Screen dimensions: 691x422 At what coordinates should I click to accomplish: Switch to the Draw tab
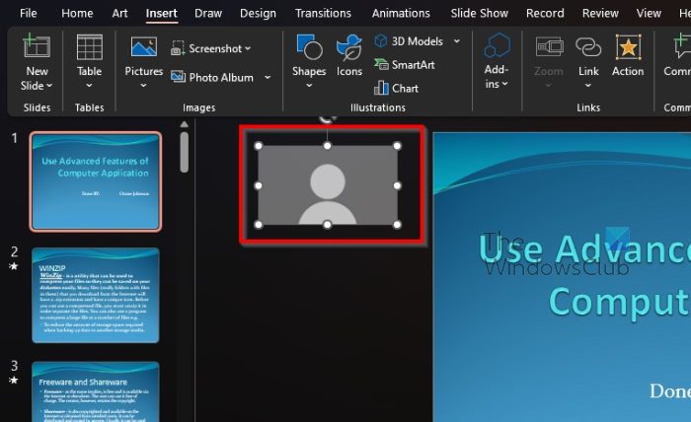[208, 13]
